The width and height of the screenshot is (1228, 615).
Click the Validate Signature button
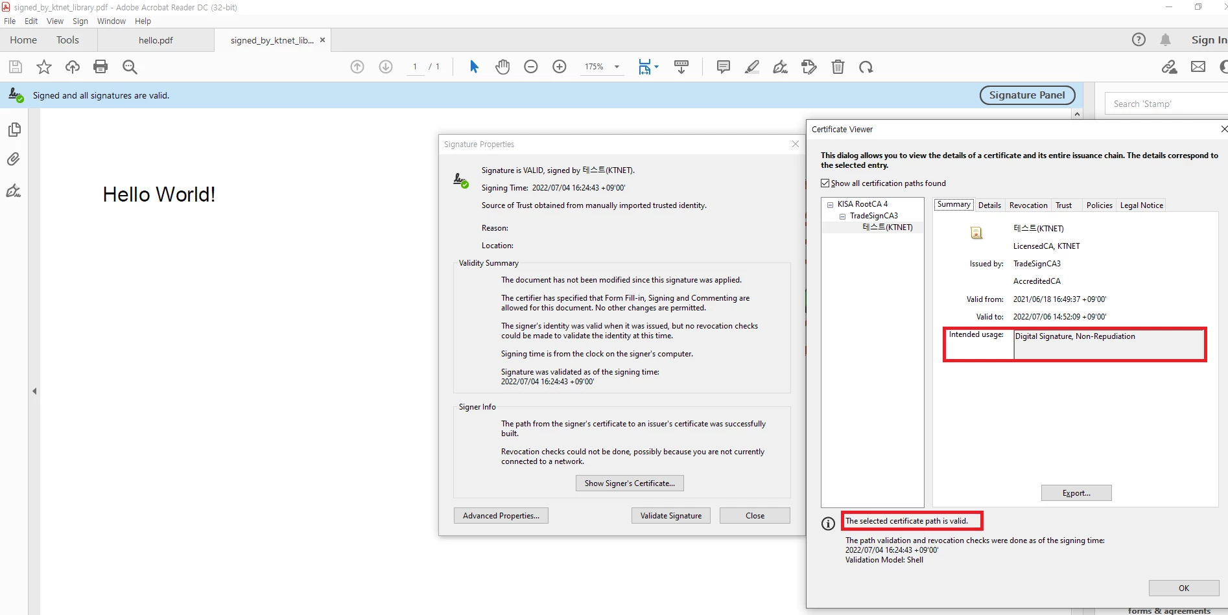(671, 516)
